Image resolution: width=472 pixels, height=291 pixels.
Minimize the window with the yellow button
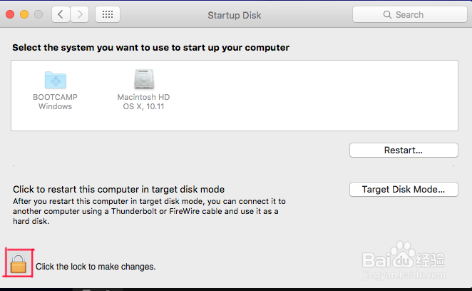24,14
